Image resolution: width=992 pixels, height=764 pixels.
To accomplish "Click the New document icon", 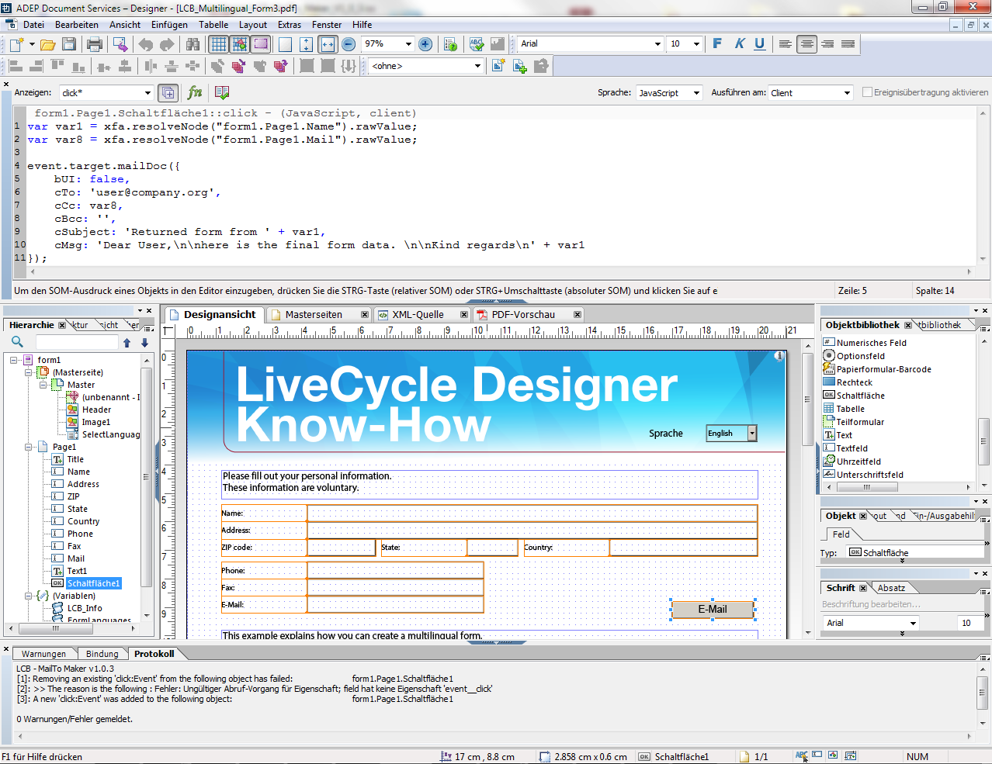I will click(x=16, y=44).
